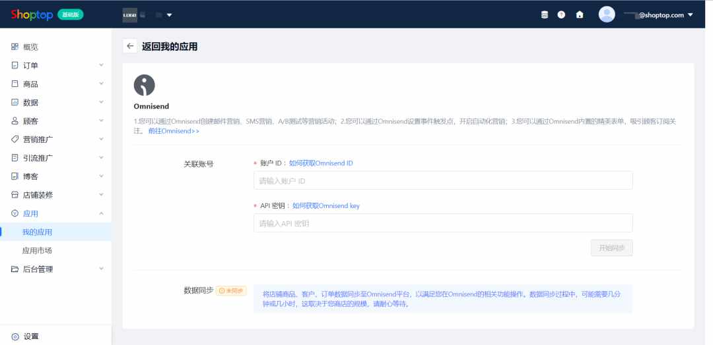Click the Omnisend app name
Viewport: 713px width, 345px height.
pos(151,107)
